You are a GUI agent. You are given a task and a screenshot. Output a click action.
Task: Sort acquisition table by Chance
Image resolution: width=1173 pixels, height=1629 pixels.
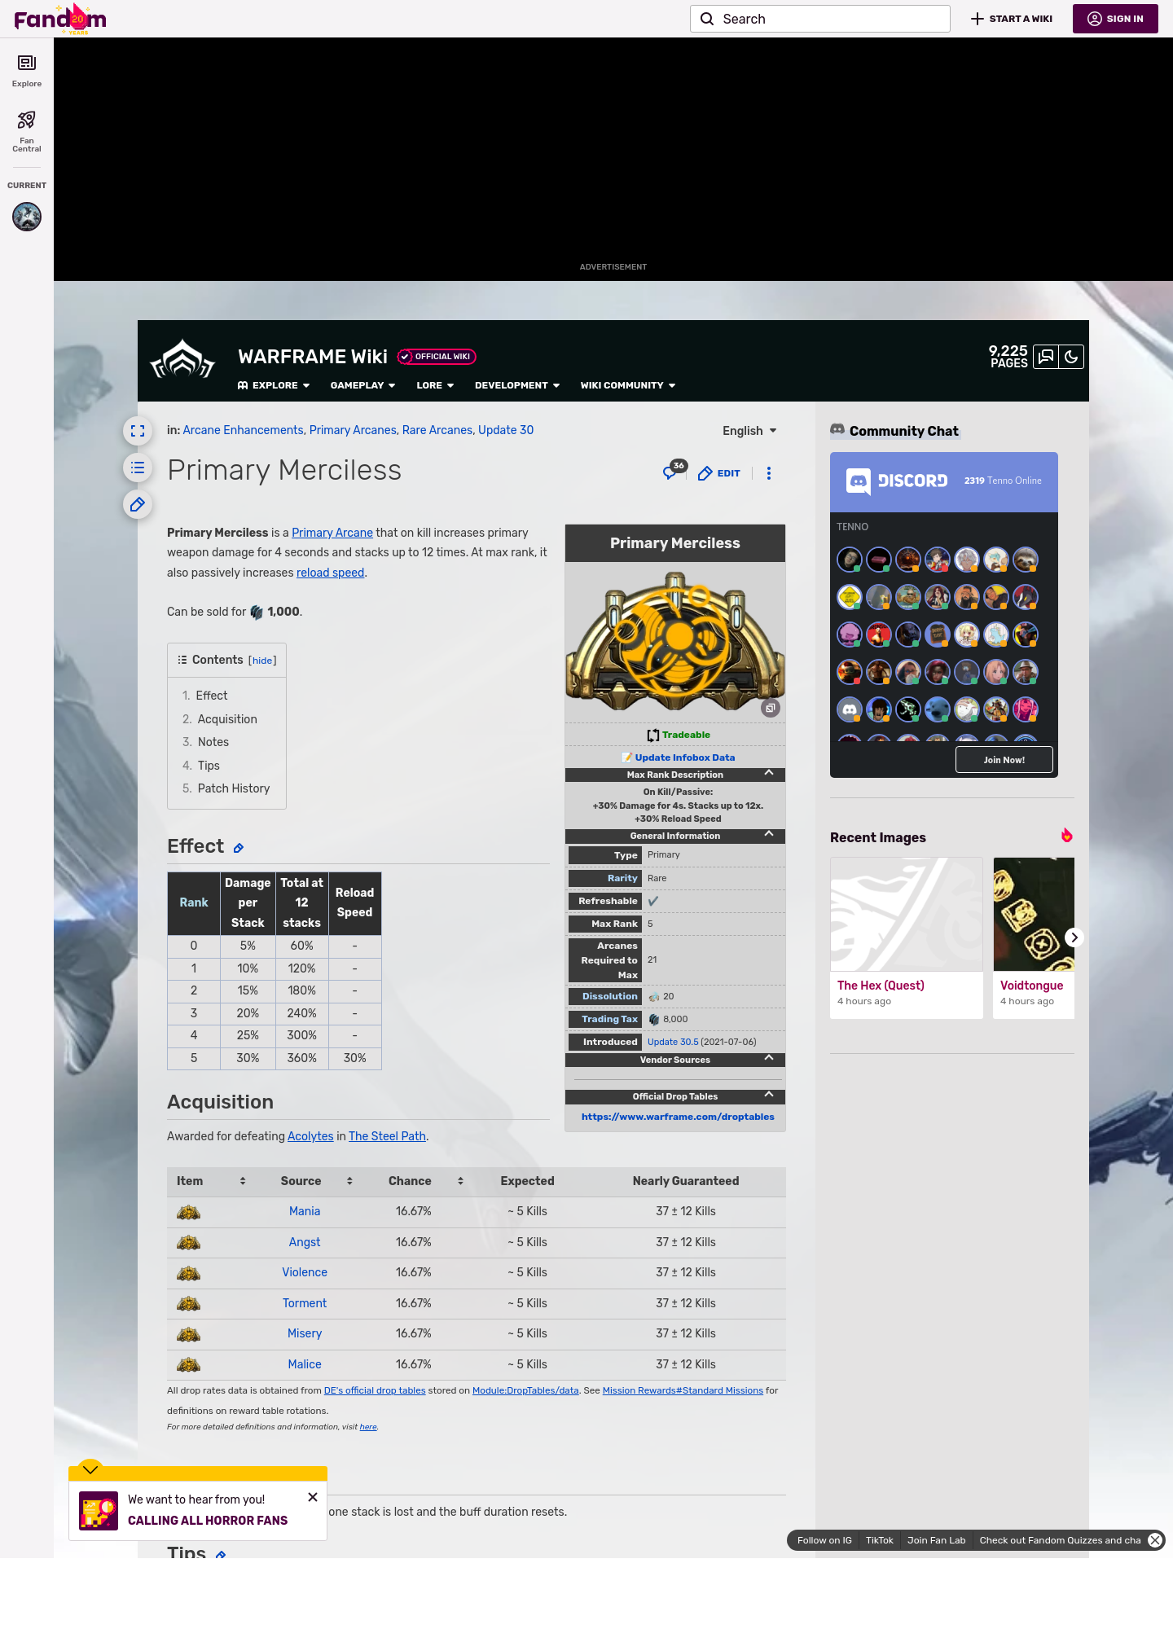(460, 1181)
